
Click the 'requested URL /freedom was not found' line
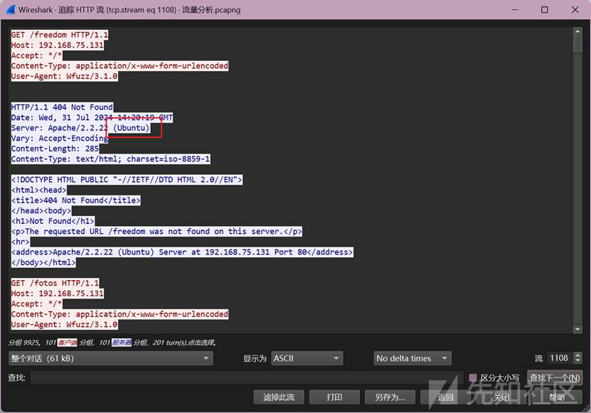[156, 231]
